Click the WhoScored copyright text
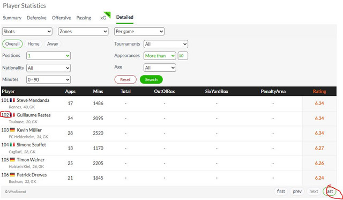The width and height of the screenshot is (343, 200). click(16, 191)
